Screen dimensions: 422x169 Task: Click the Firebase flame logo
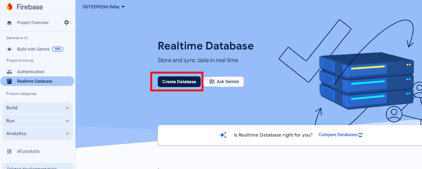coord(10,7)
